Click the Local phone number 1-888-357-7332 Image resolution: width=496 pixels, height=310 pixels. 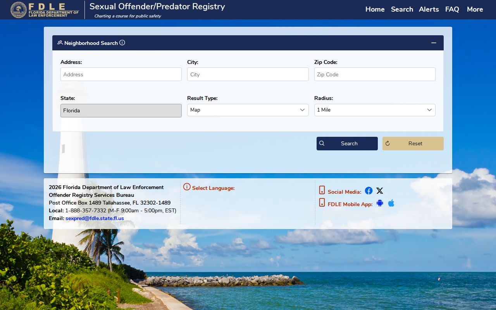click(x=86, y=210)
